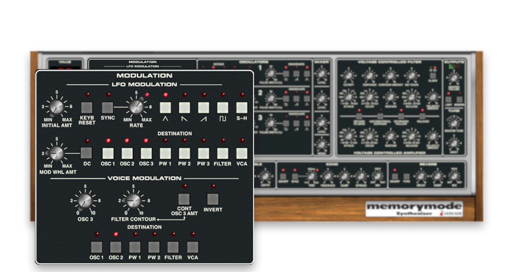
Task: Click the FILTER CONTOUR amount knob
Action: click(x=133, y=201)
